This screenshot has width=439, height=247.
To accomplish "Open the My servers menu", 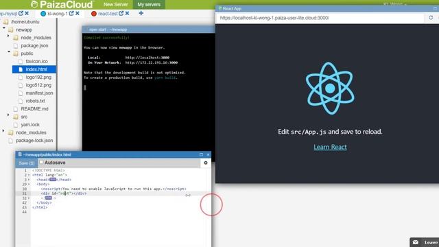I will (x=149, y=5).
